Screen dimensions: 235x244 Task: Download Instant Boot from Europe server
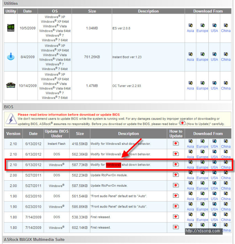point(202,57)
